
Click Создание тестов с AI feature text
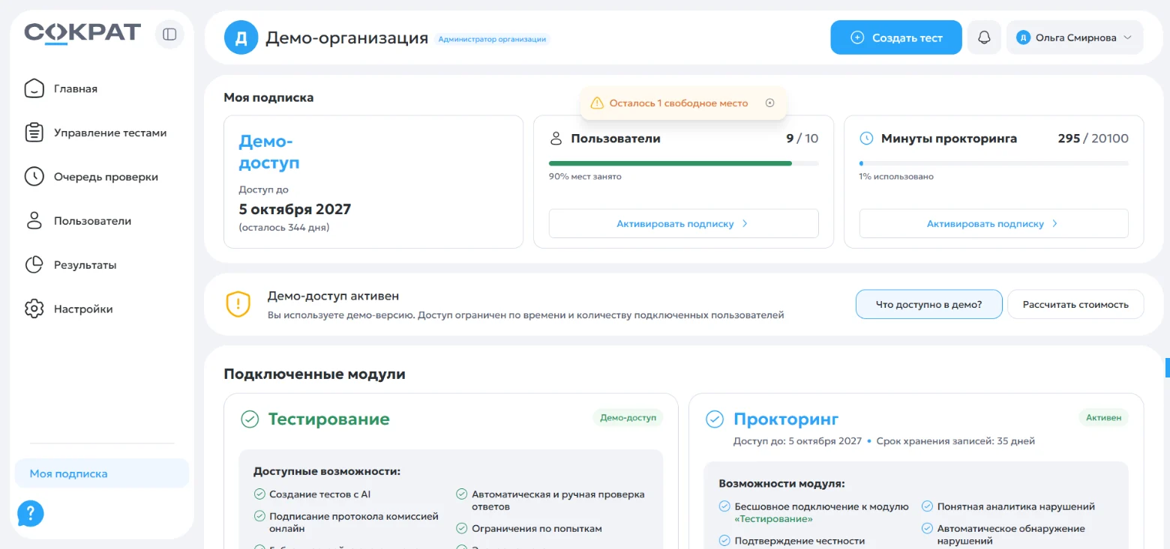click(x=320, y=494)
